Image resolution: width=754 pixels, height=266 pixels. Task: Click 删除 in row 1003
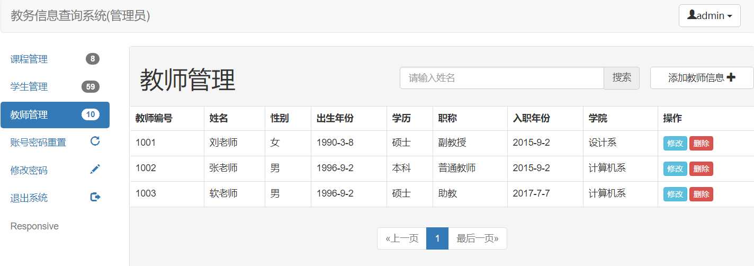(701, 194)
